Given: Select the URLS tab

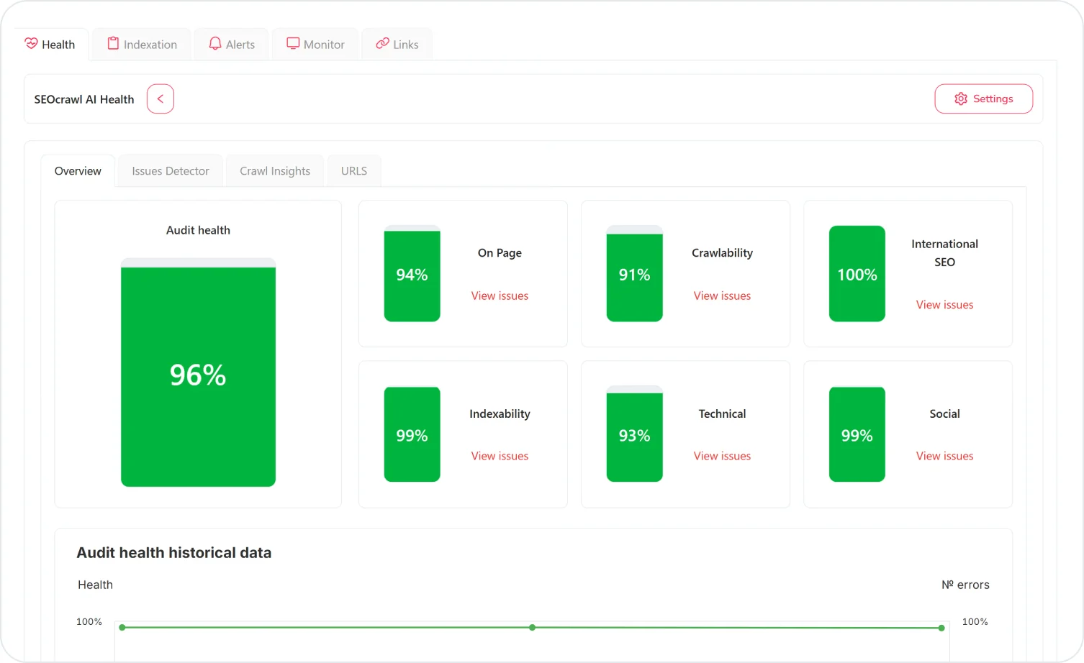Looking at the screenshot, I should click(354, 171).
